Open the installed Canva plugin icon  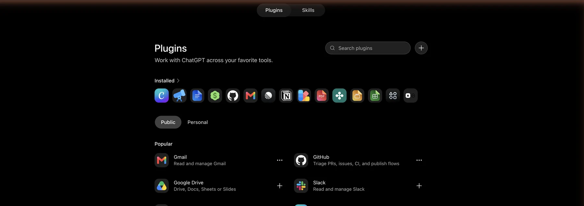point(162,96)
